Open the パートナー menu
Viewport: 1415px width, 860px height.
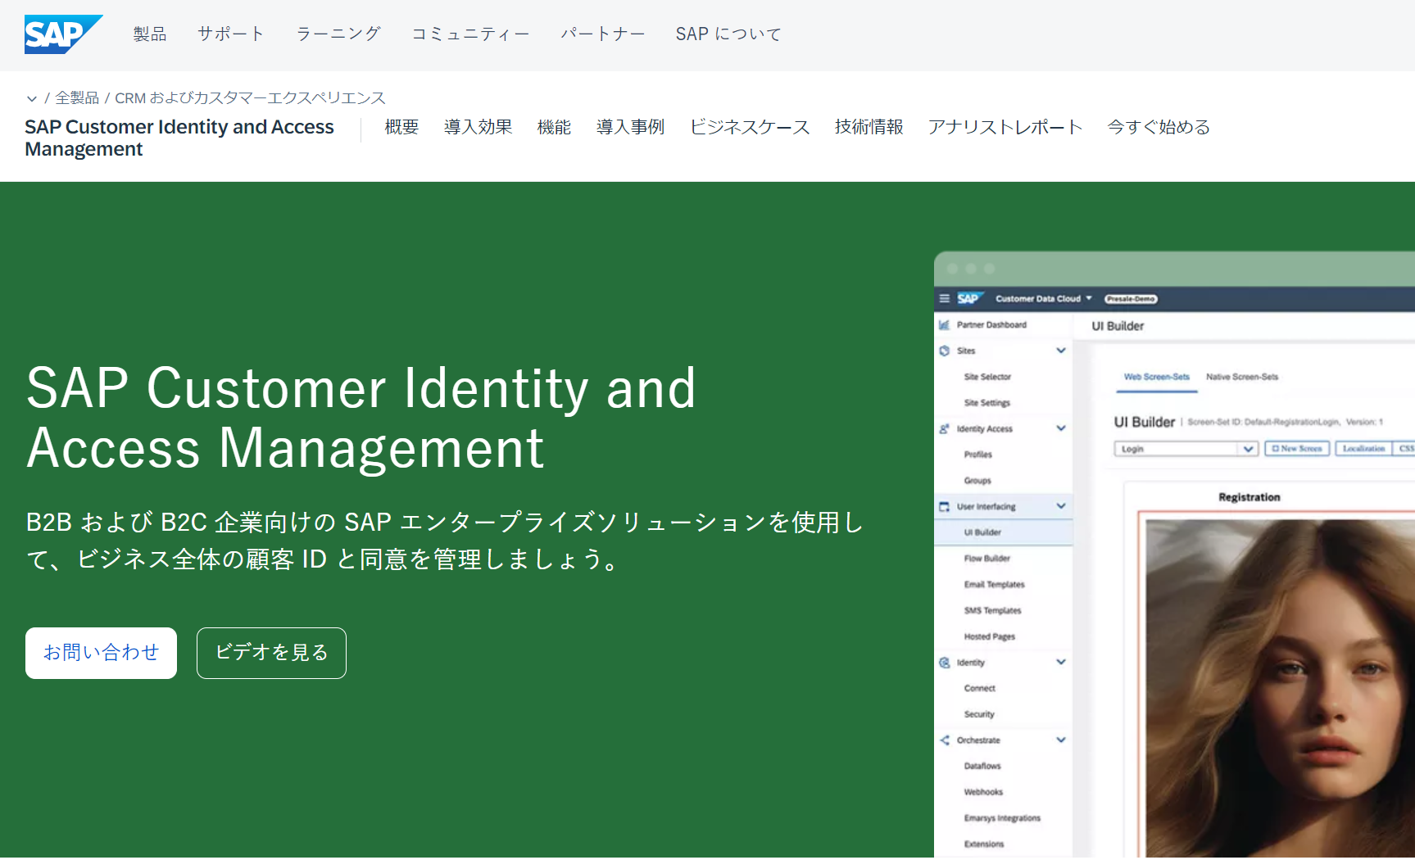[603, 34]
